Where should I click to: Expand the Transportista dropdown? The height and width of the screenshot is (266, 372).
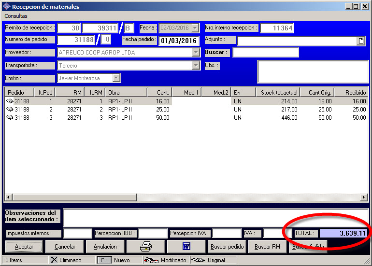196,66
